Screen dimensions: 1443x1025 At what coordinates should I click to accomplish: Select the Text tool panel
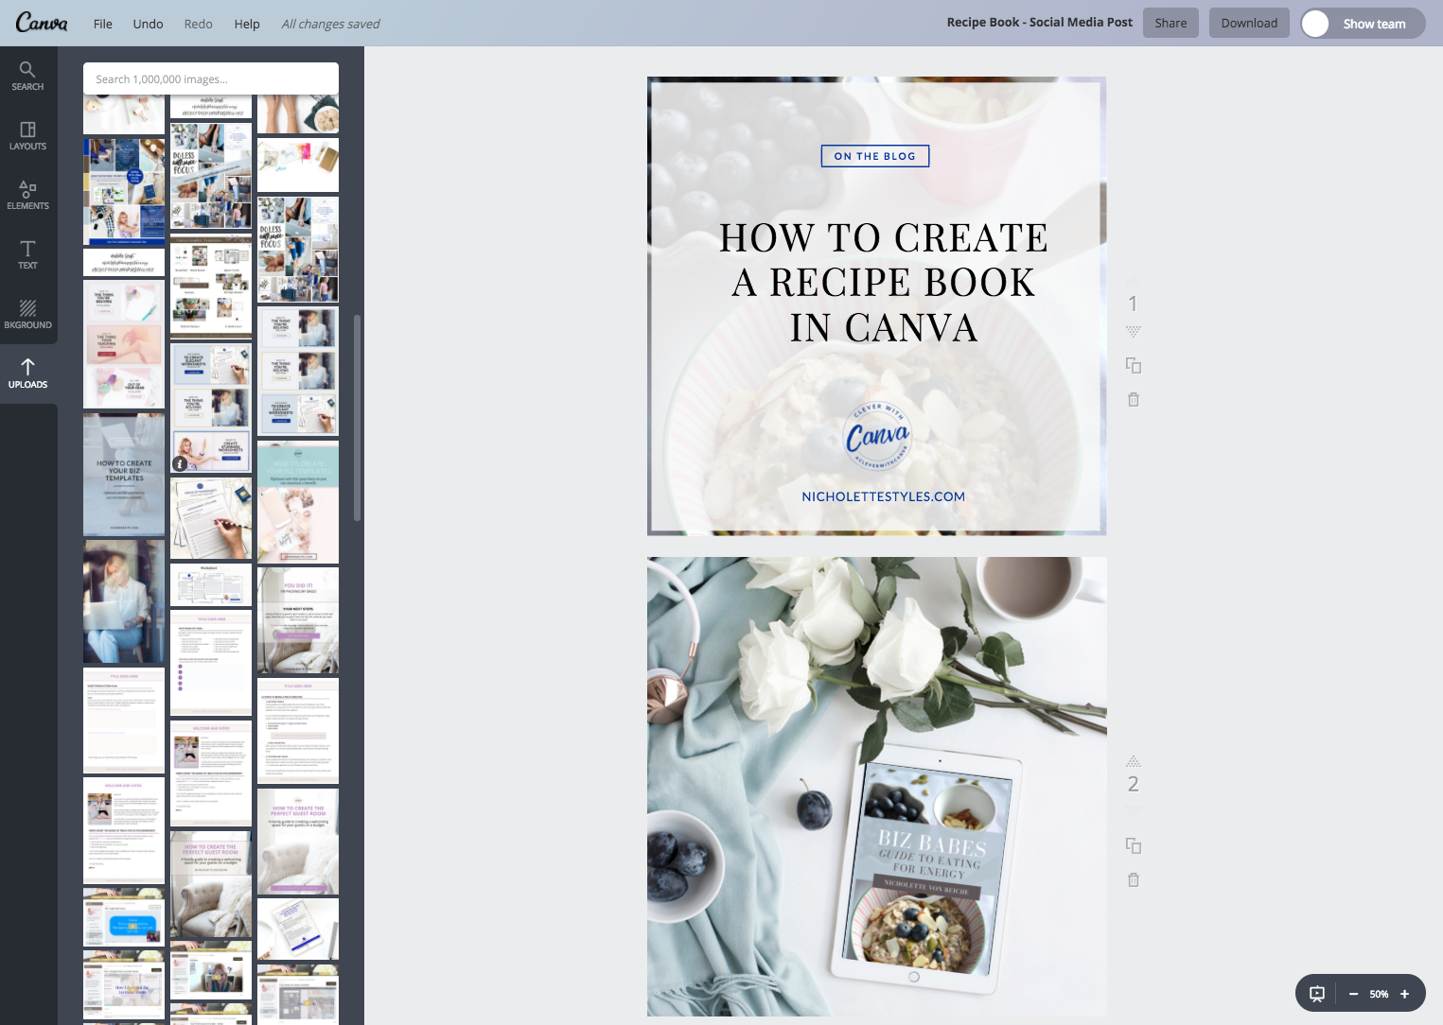point(27,254)
